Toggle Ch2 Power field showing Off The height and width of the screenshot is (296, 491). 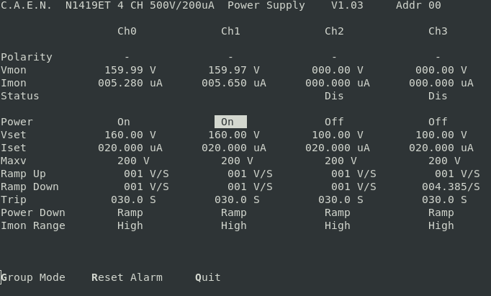click(x=334, y=122)
